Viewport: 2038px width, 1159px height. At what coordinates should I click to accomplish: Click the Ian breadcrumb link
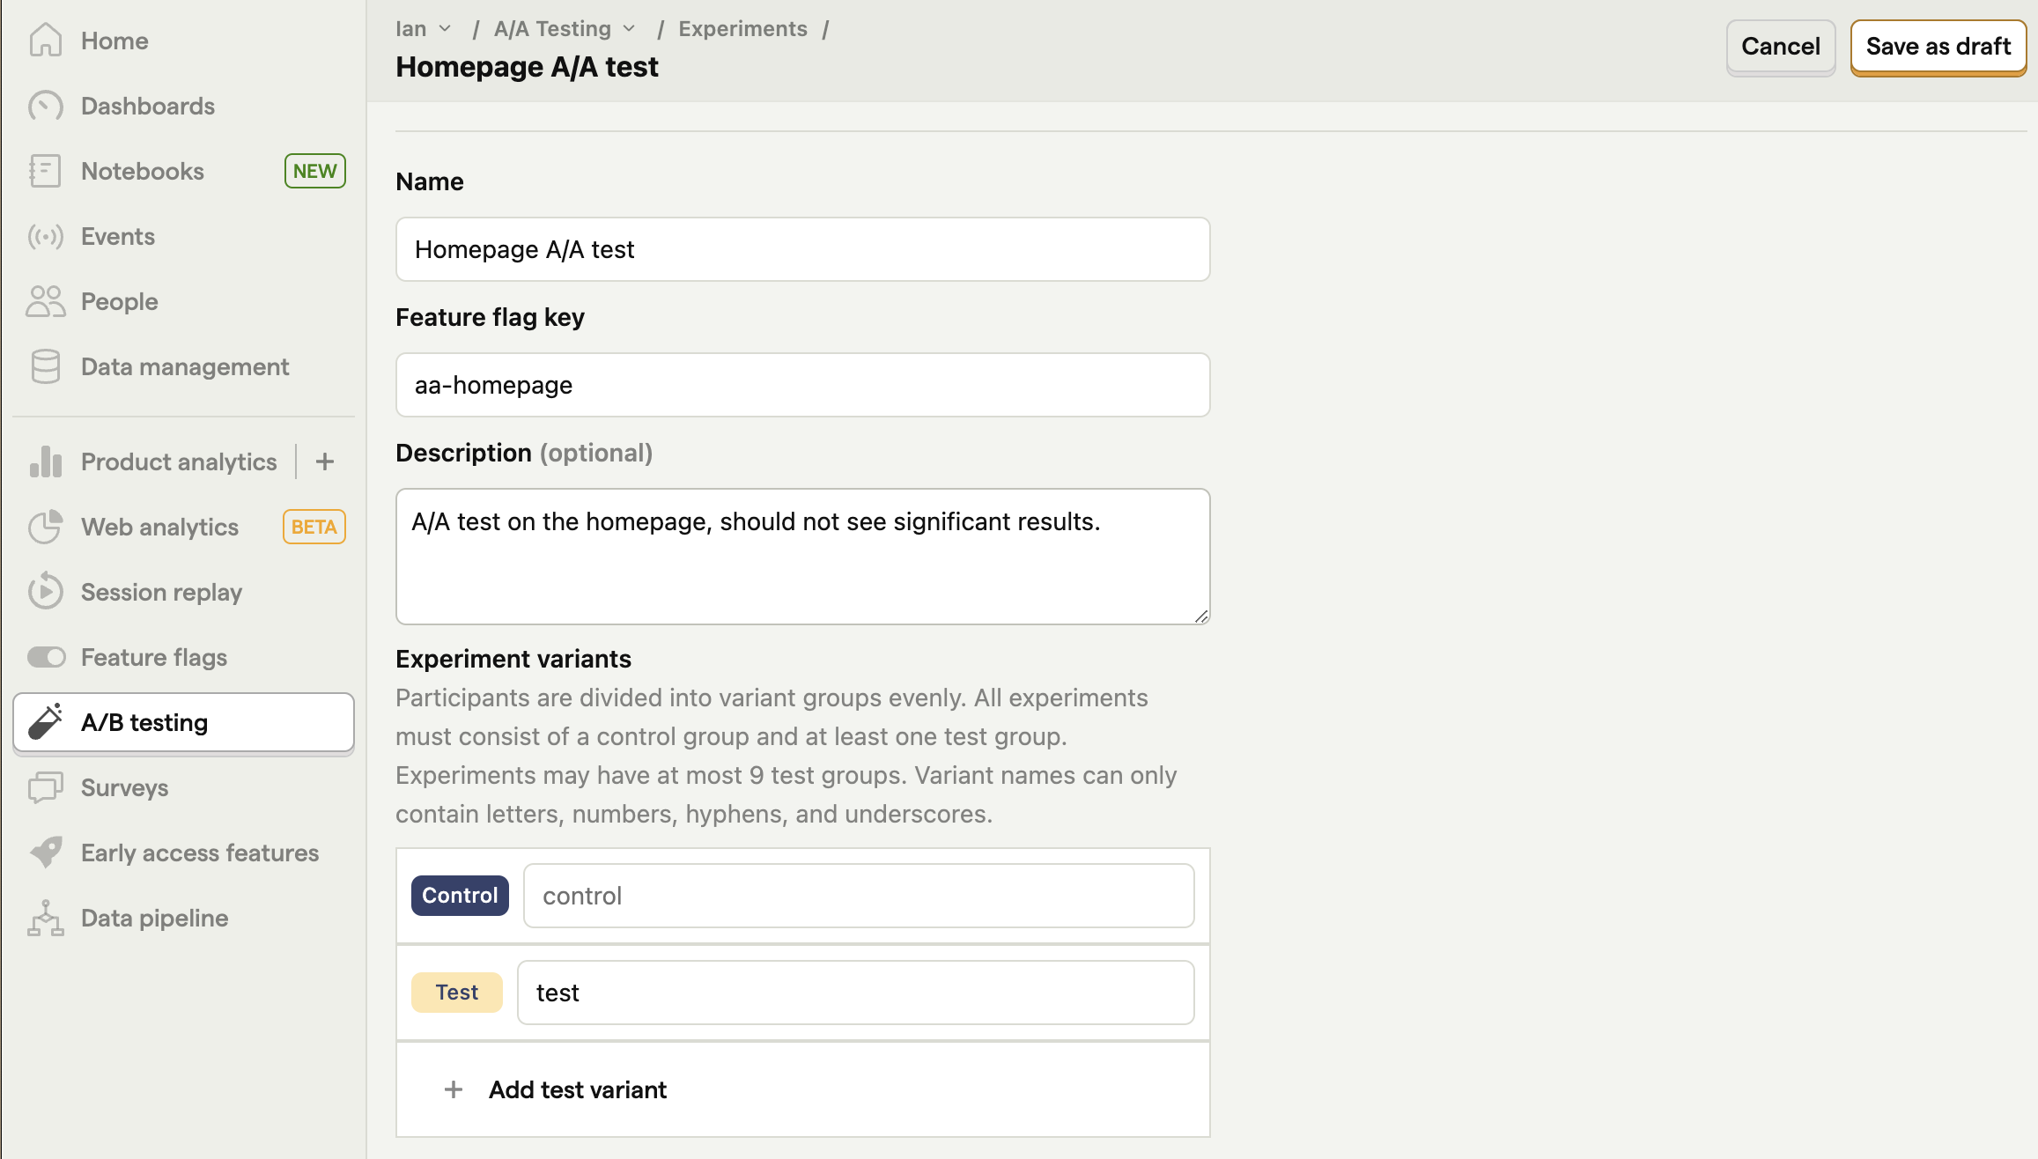pos(411,29)
